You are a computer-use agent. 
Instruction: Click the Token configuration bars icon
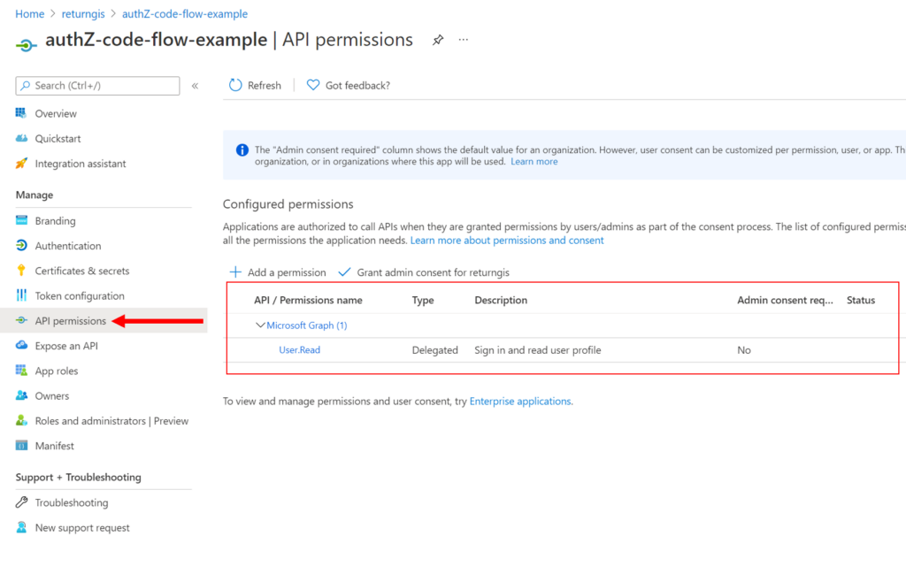click(x=21, y=295)
